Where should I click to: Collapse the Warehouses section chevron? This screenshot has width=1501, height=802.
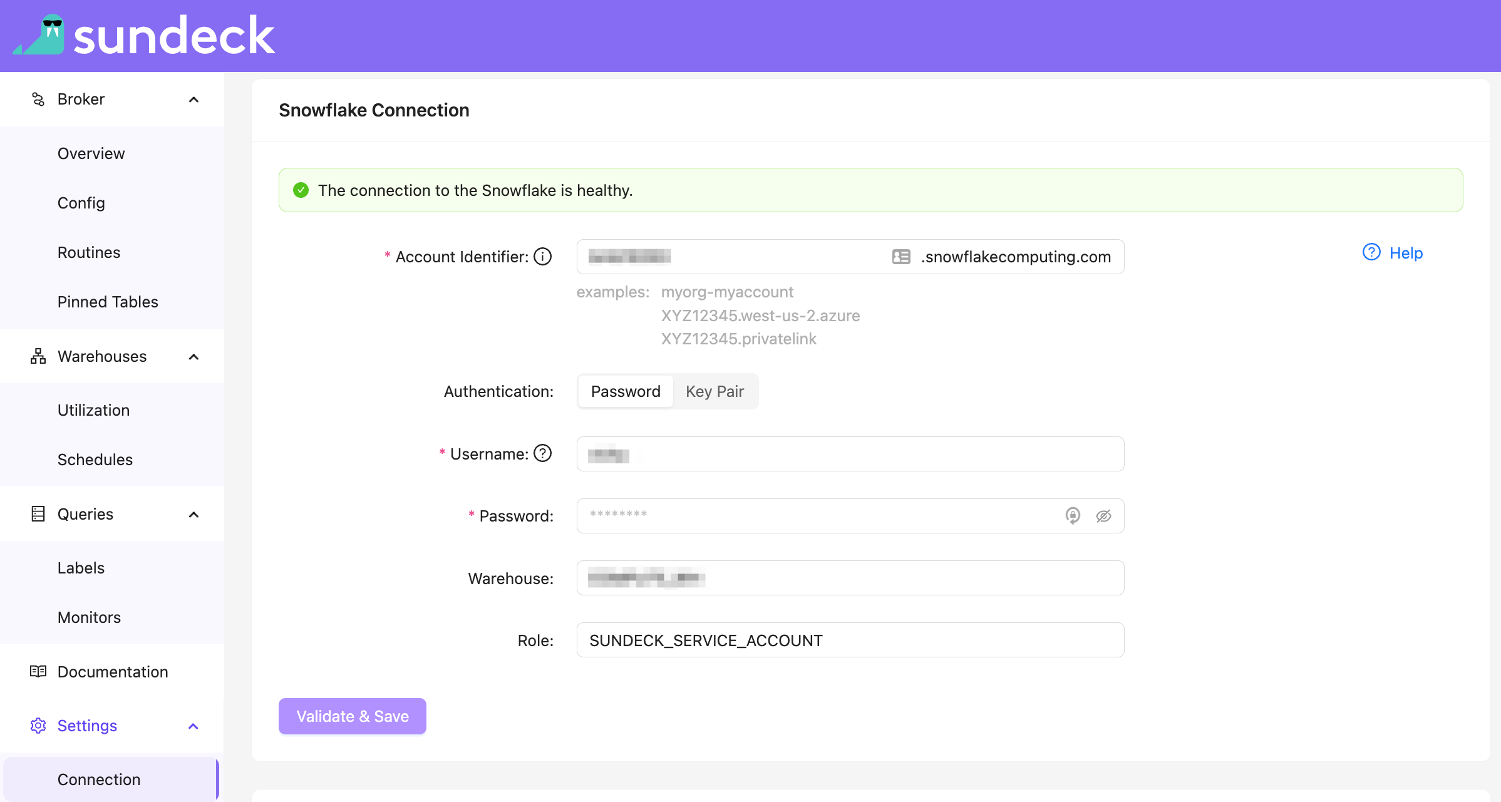click(x=193, y=357)
